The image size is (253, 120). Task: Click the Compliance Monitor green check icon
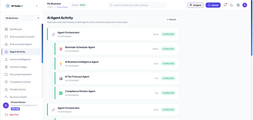point(61,93)
